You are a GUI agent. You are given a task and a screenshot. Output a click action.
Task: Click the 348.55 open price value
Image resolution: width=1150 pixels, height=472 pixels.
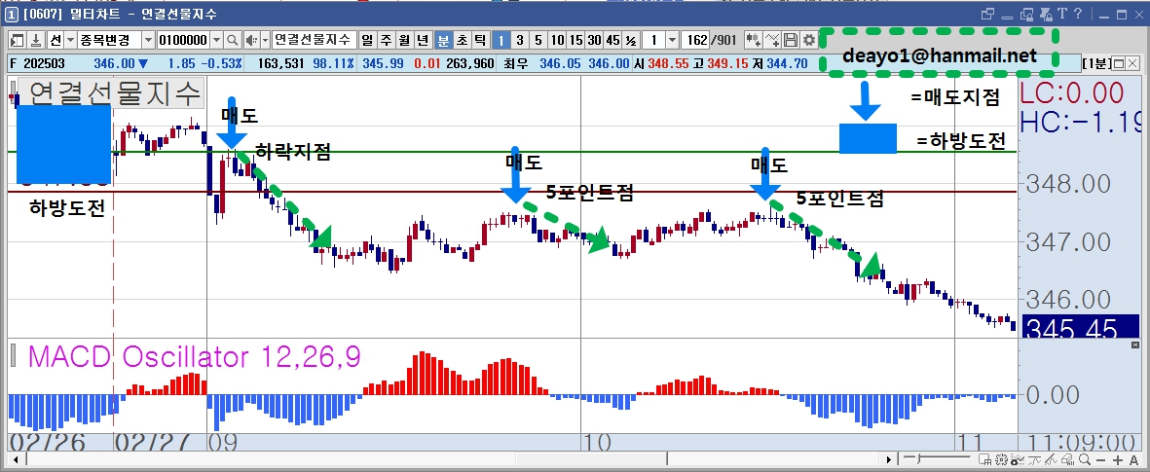point(668,64)
